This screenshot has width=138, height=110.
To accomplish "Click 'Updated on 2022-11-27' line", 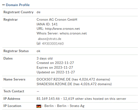I will (x=56, y=72).
